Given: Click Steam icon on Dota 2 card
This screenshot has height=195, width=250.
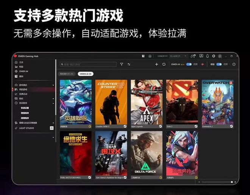Looking at the screenshot, I should 196,126.
